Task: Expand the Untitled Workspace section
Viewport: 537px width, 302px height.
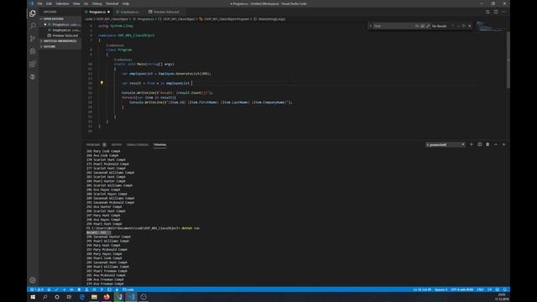Action: tap(60, 41)
